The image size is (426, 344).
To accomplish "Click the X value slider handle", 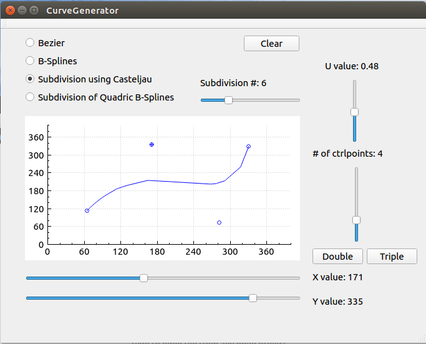I will 143,278.
